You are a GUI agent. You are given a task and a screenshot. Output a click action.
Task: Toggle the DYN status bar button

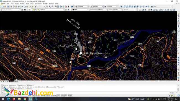pos(63,96)
